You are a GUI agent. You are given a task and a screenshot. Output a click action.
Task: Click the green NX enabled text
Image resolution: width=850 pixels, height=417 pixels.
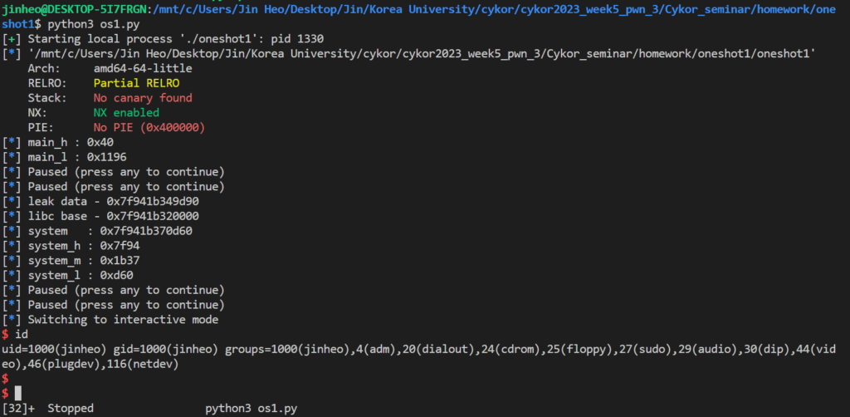[126, 113]
